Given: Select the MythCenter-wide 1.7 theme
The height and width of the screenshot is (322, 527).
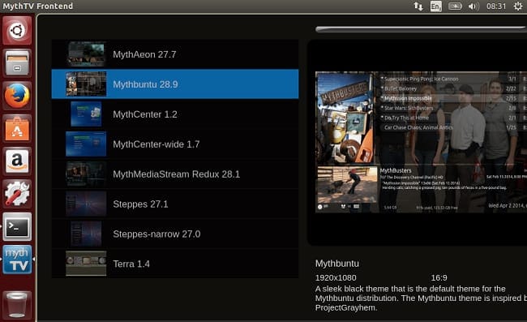Looking at the screenshot, I should (x=175, y=144).
